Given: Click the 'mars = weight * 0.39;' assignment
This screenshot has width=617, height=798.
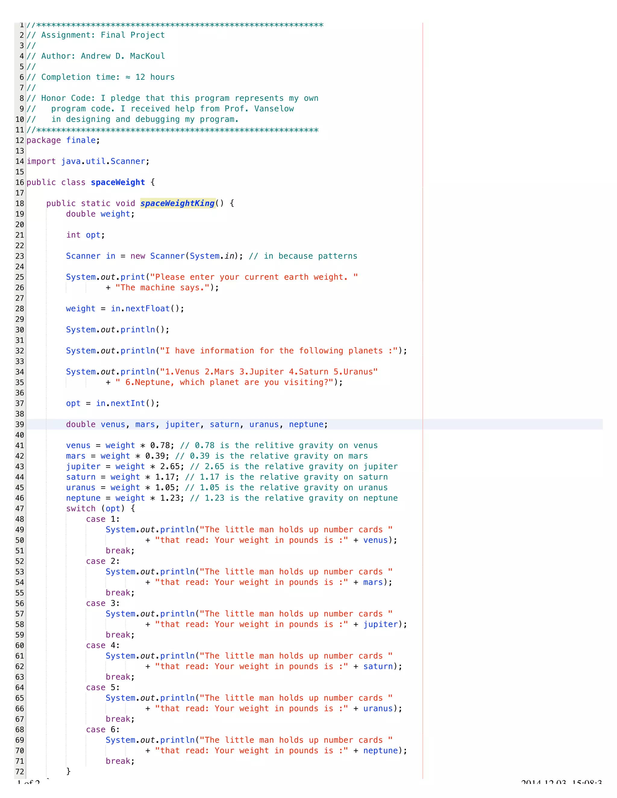Looking at the screenshot, I should tap(118, 456).
